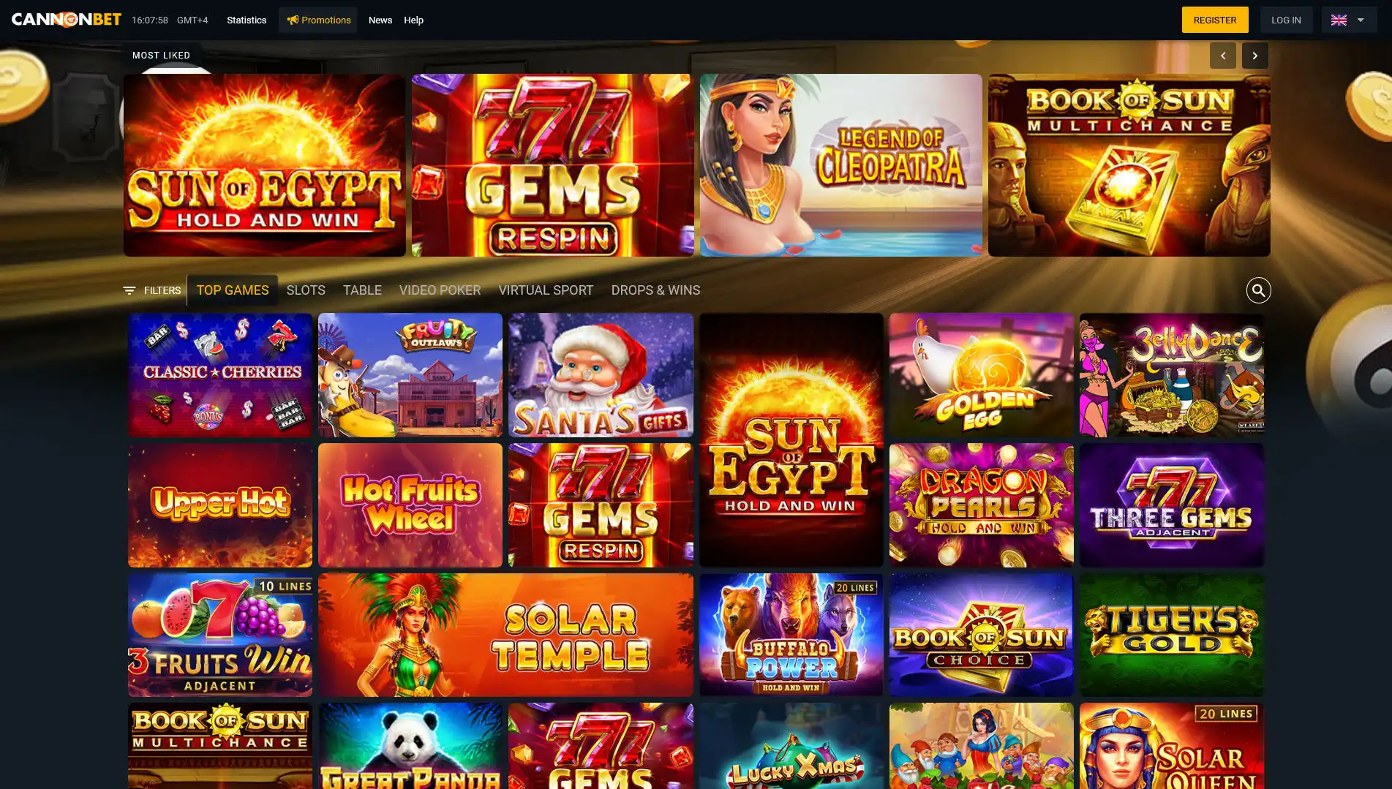Click the Log In button
Image resolution: width=1392 pixels, height=789 pixels.
point(1286,20)
